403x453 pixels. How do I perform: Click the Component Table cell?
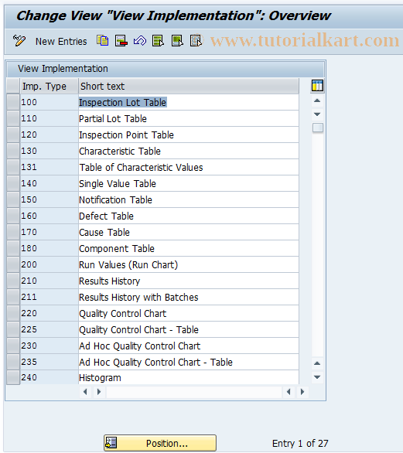click(189, 248)
